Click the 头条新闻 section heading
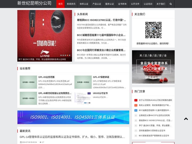 [82, 14]
